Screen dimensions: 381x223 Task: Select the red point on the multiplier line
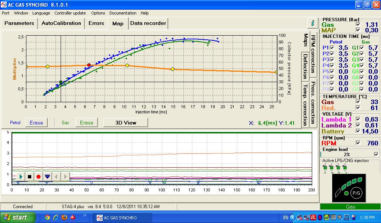pyautogui.click(x=89, y=65)
